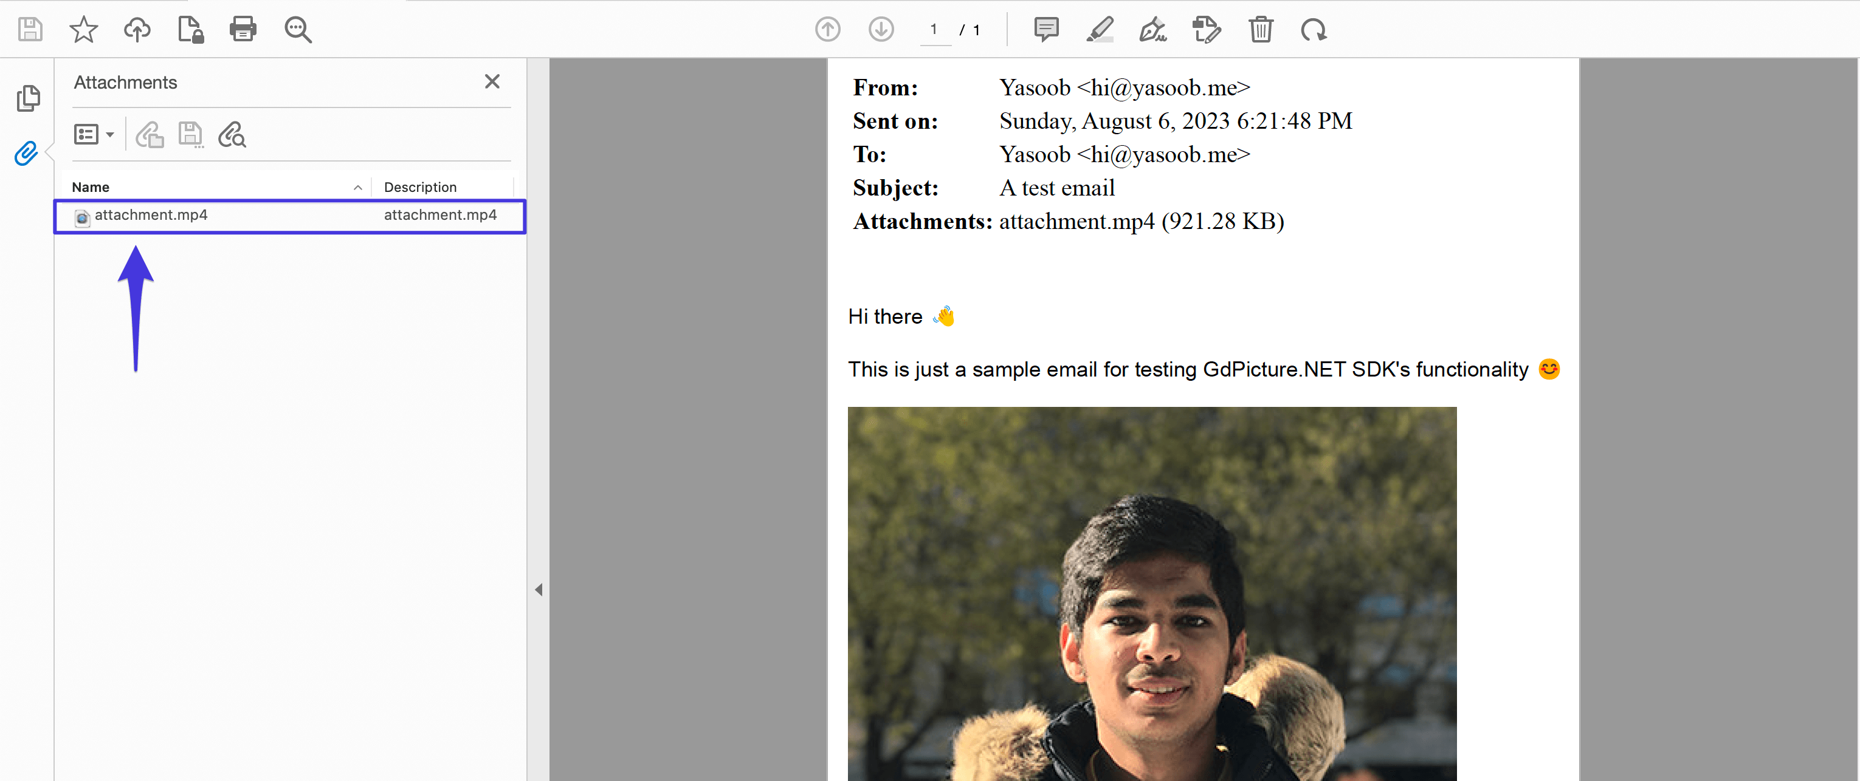
Task: Click the trash icon to delete
Action: tap(1261, 30)
